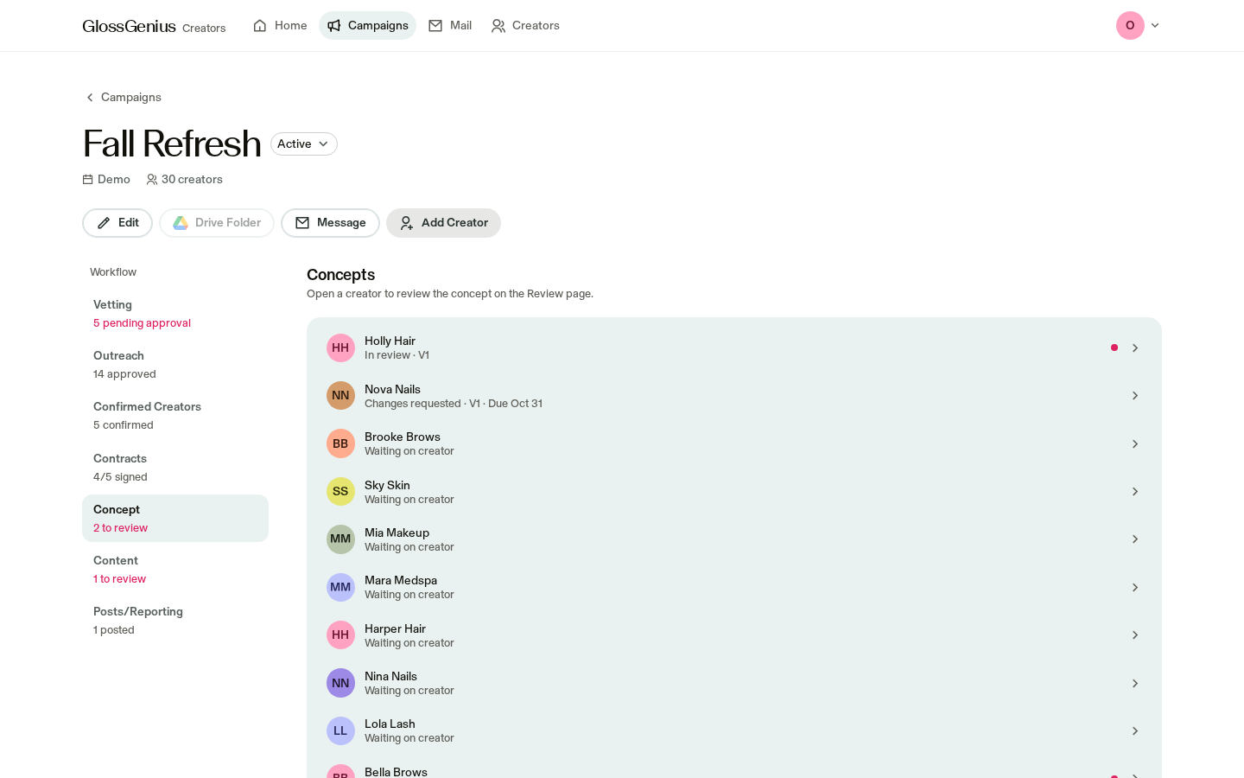This screenshot has height=778, width=1244.
Task: Click the NN avatar for Nova Nails
Action: pos(340,396)
